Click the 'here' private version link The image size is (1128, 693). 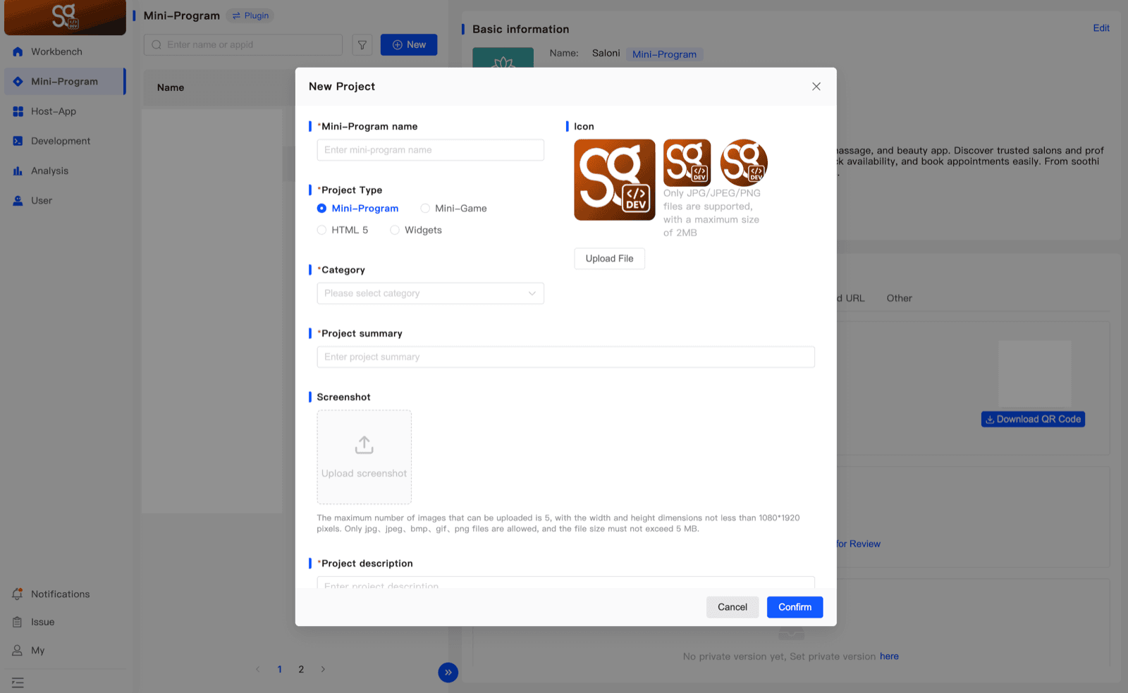[889, 656]
